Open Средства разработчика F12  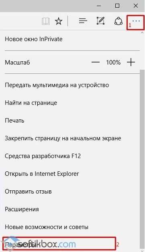[x=70, y=156]
